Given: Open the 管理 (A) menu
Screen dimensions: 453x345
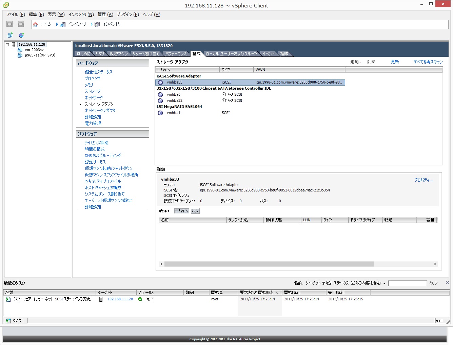Looking at the screenshot, I should [105, 15].
